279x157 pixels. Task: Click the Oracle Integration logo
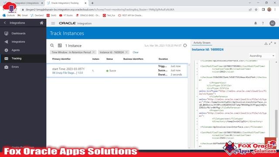click(x=75, y=23)
